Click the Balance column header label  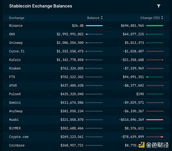(x=93, y=18)
